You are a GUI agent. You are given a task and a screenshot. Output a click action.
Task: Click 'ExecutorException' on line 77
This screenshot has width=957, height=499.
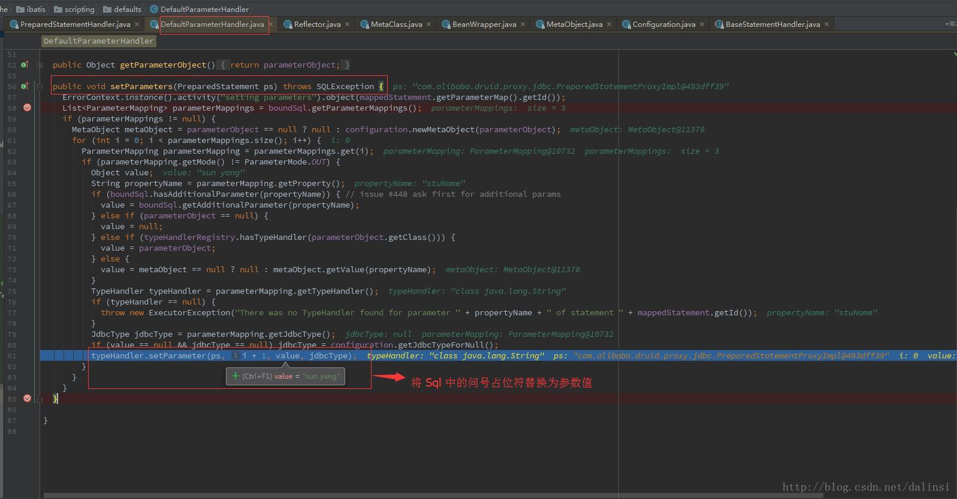tap(189, 312)
